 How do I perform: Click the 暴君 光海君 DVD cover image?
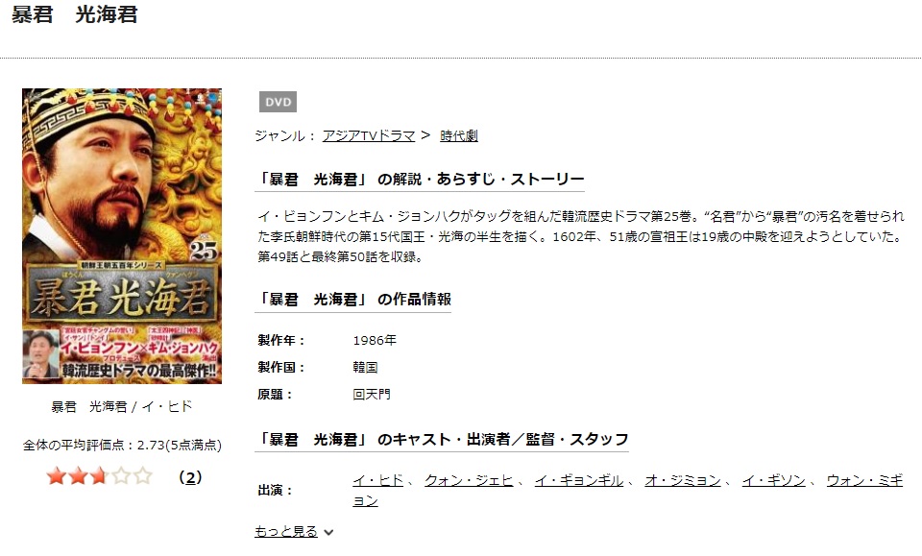coord(122,235)
